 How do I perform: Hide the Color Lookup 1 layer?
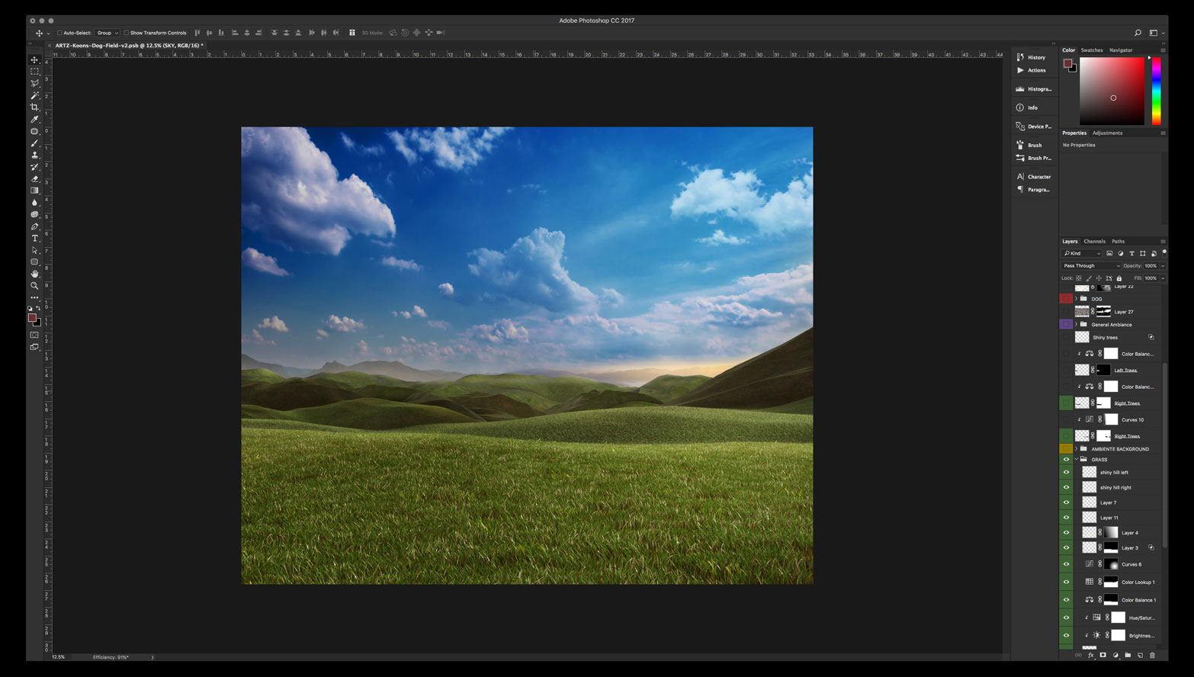tap(1066, 582)
